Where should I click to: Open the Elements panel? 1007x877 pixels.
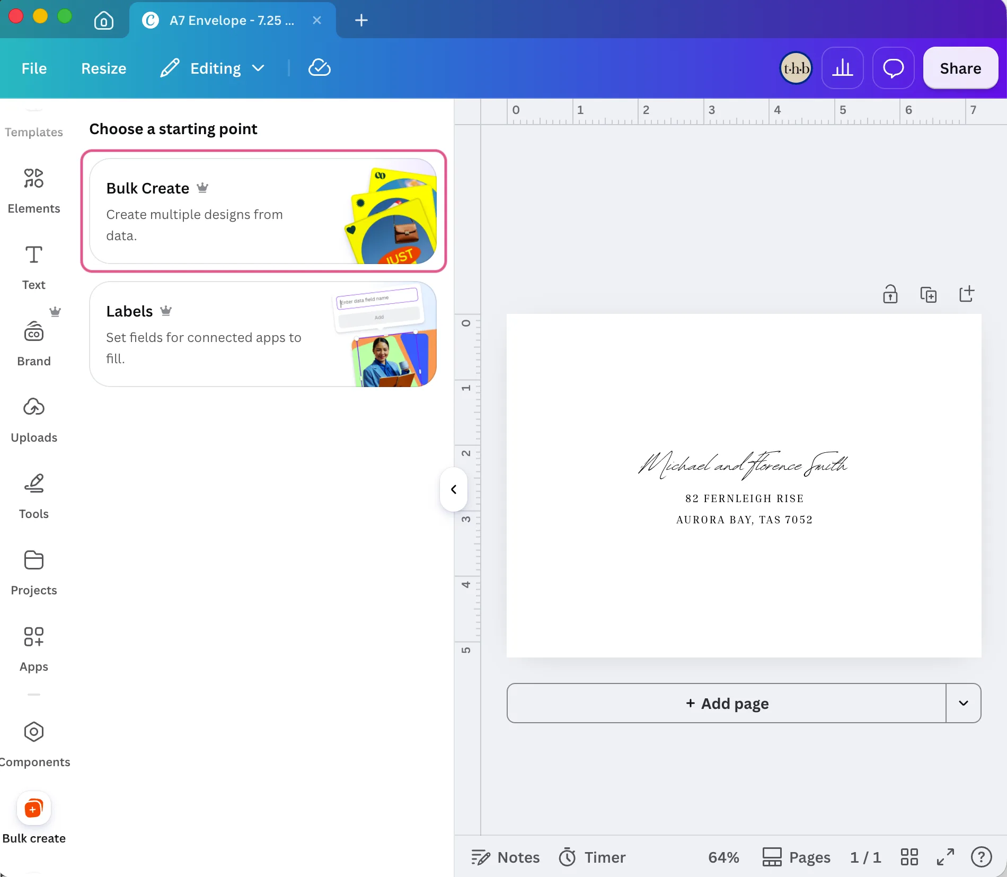point(34,191)
